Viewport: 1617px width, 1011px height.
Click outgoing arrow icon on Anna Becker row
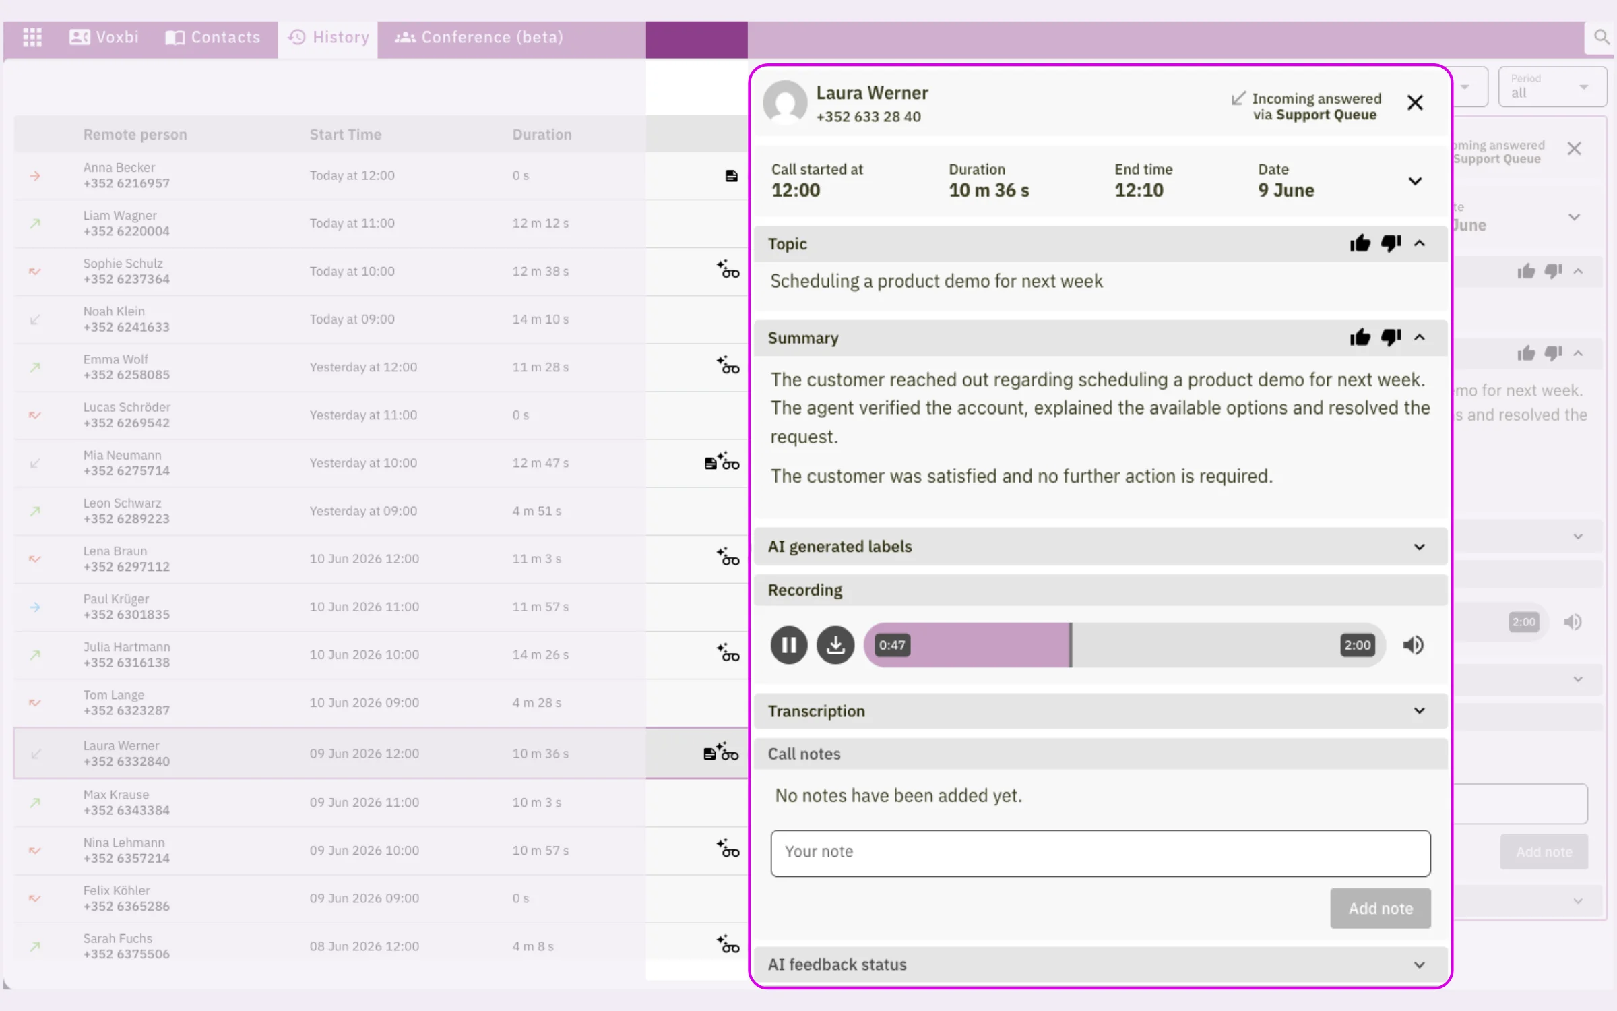[x=35, y=176]
